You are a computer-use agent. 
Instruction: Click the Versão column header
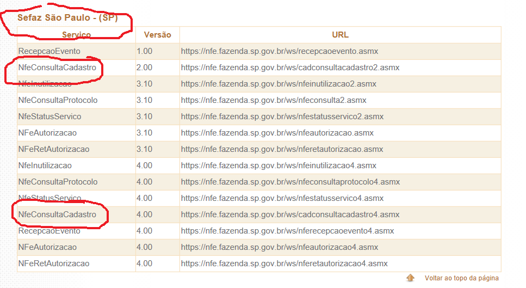tap(157, 35)
